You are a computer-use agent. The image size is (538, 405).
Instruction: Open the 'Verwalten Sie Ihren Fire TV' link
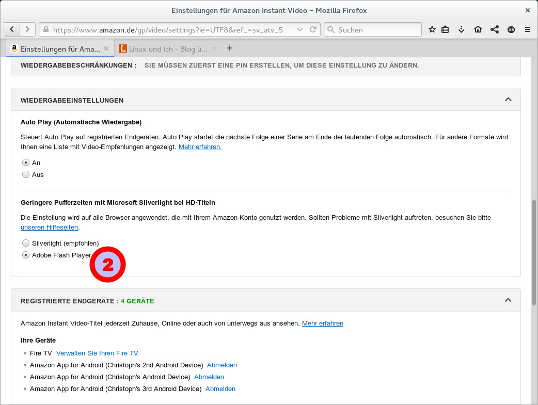[x=97, y=353]
